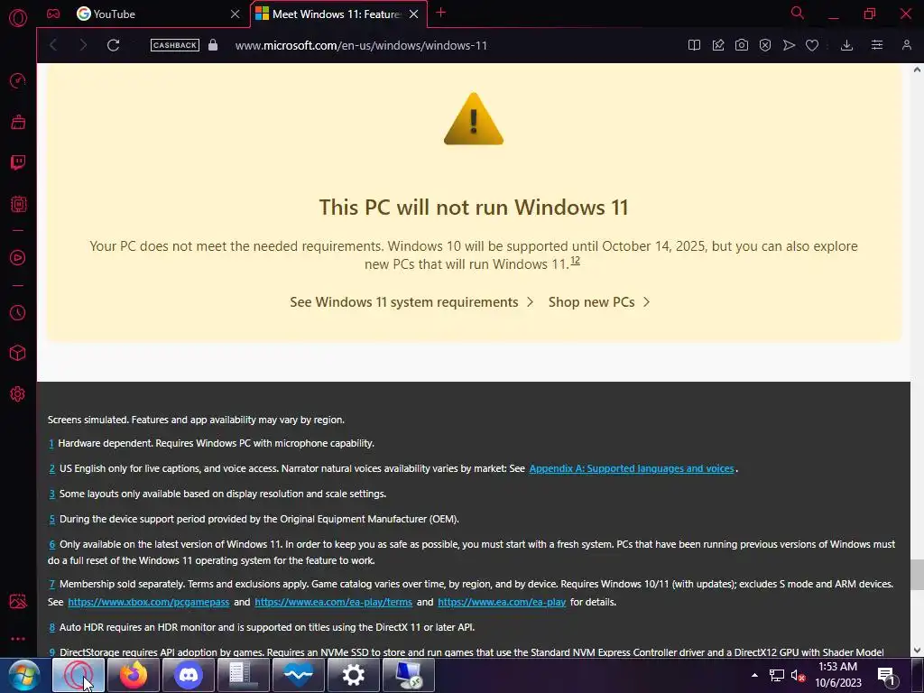Click footnote number 1 link
Viewport: 924px width, 693px height.
coord(51,443)
